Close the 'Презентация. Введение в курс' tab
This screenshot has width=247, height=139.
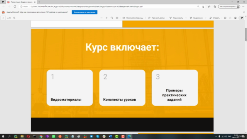(x=35, y=2)
